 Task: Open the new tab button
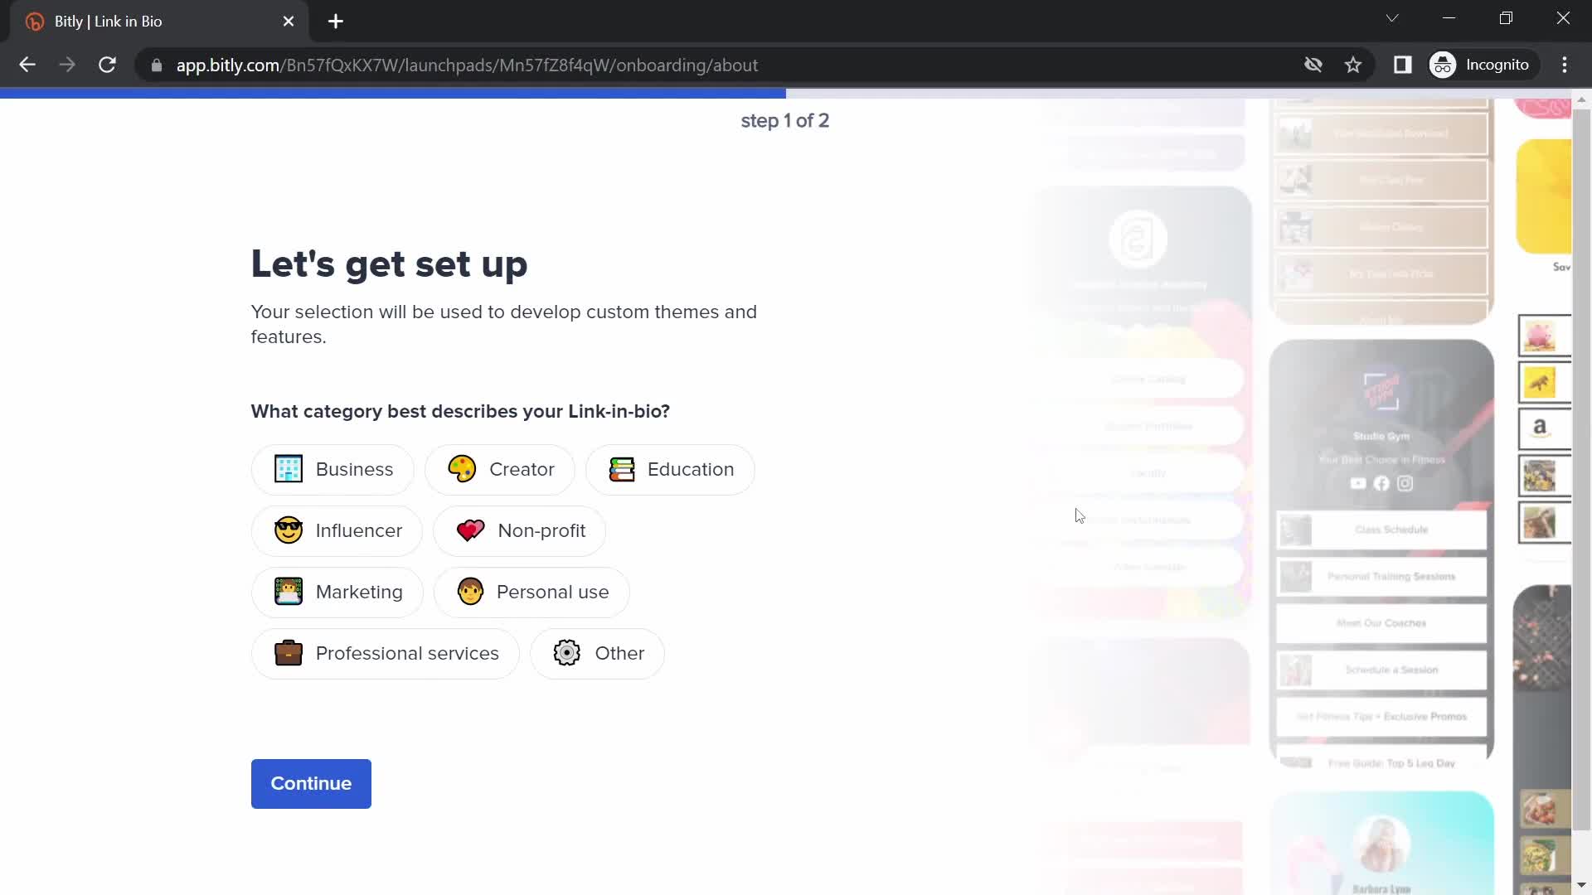(x=336, y=22)
